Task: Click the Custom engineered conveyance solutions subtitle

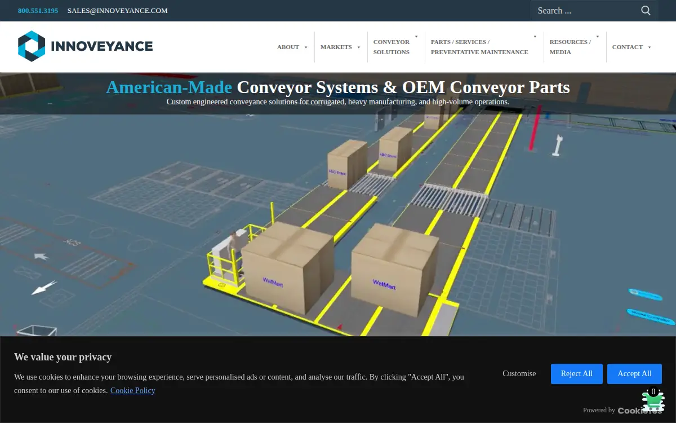Action: tap(338, 102)
